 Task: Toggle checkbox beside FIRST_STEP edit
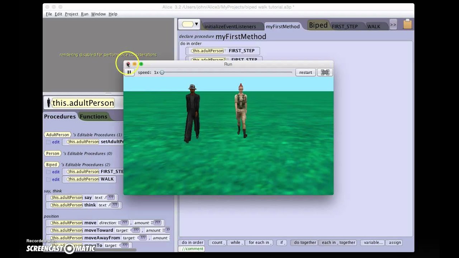pyautogui.click(x=48, y=172)
